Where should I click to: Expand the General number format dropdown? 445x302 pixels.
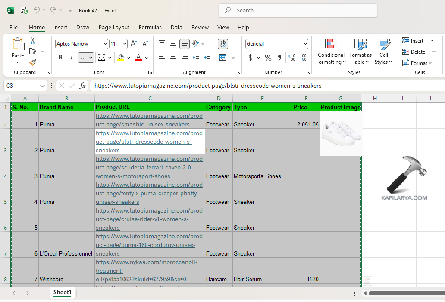coord(305,44)
